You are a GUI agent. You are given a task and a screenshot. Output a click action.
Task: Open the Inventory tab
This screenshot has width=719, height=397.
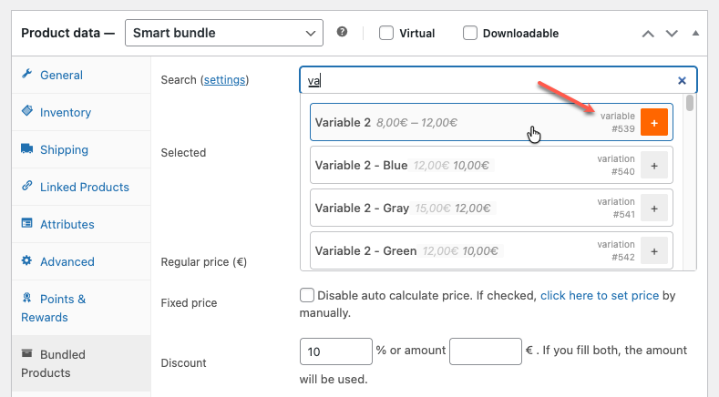point(81,112)
